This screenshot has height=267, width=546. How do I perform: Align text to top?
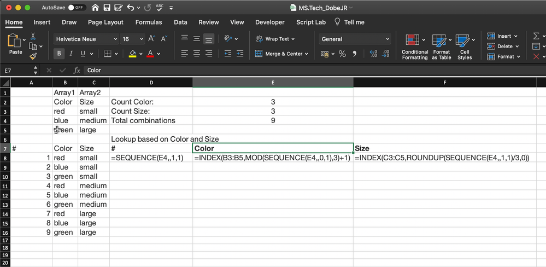(185, 39)
